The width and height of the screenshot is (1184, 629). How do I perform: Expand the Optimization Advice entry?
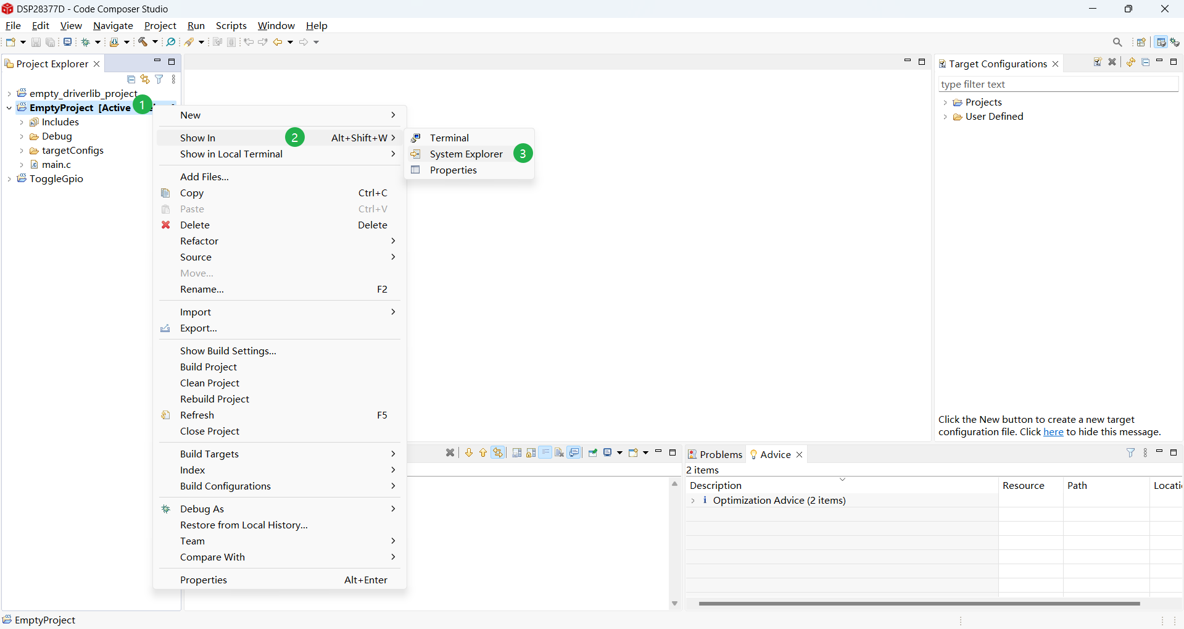pyautogui.click(x=693, y=501)
